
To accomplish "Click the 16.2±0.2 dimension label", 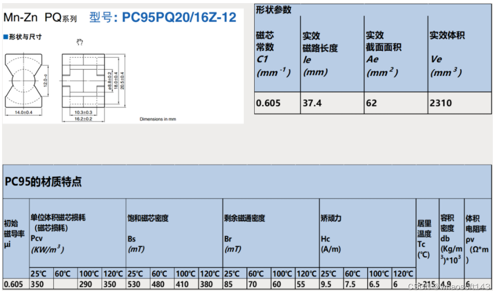I will [x=83, y=119].
